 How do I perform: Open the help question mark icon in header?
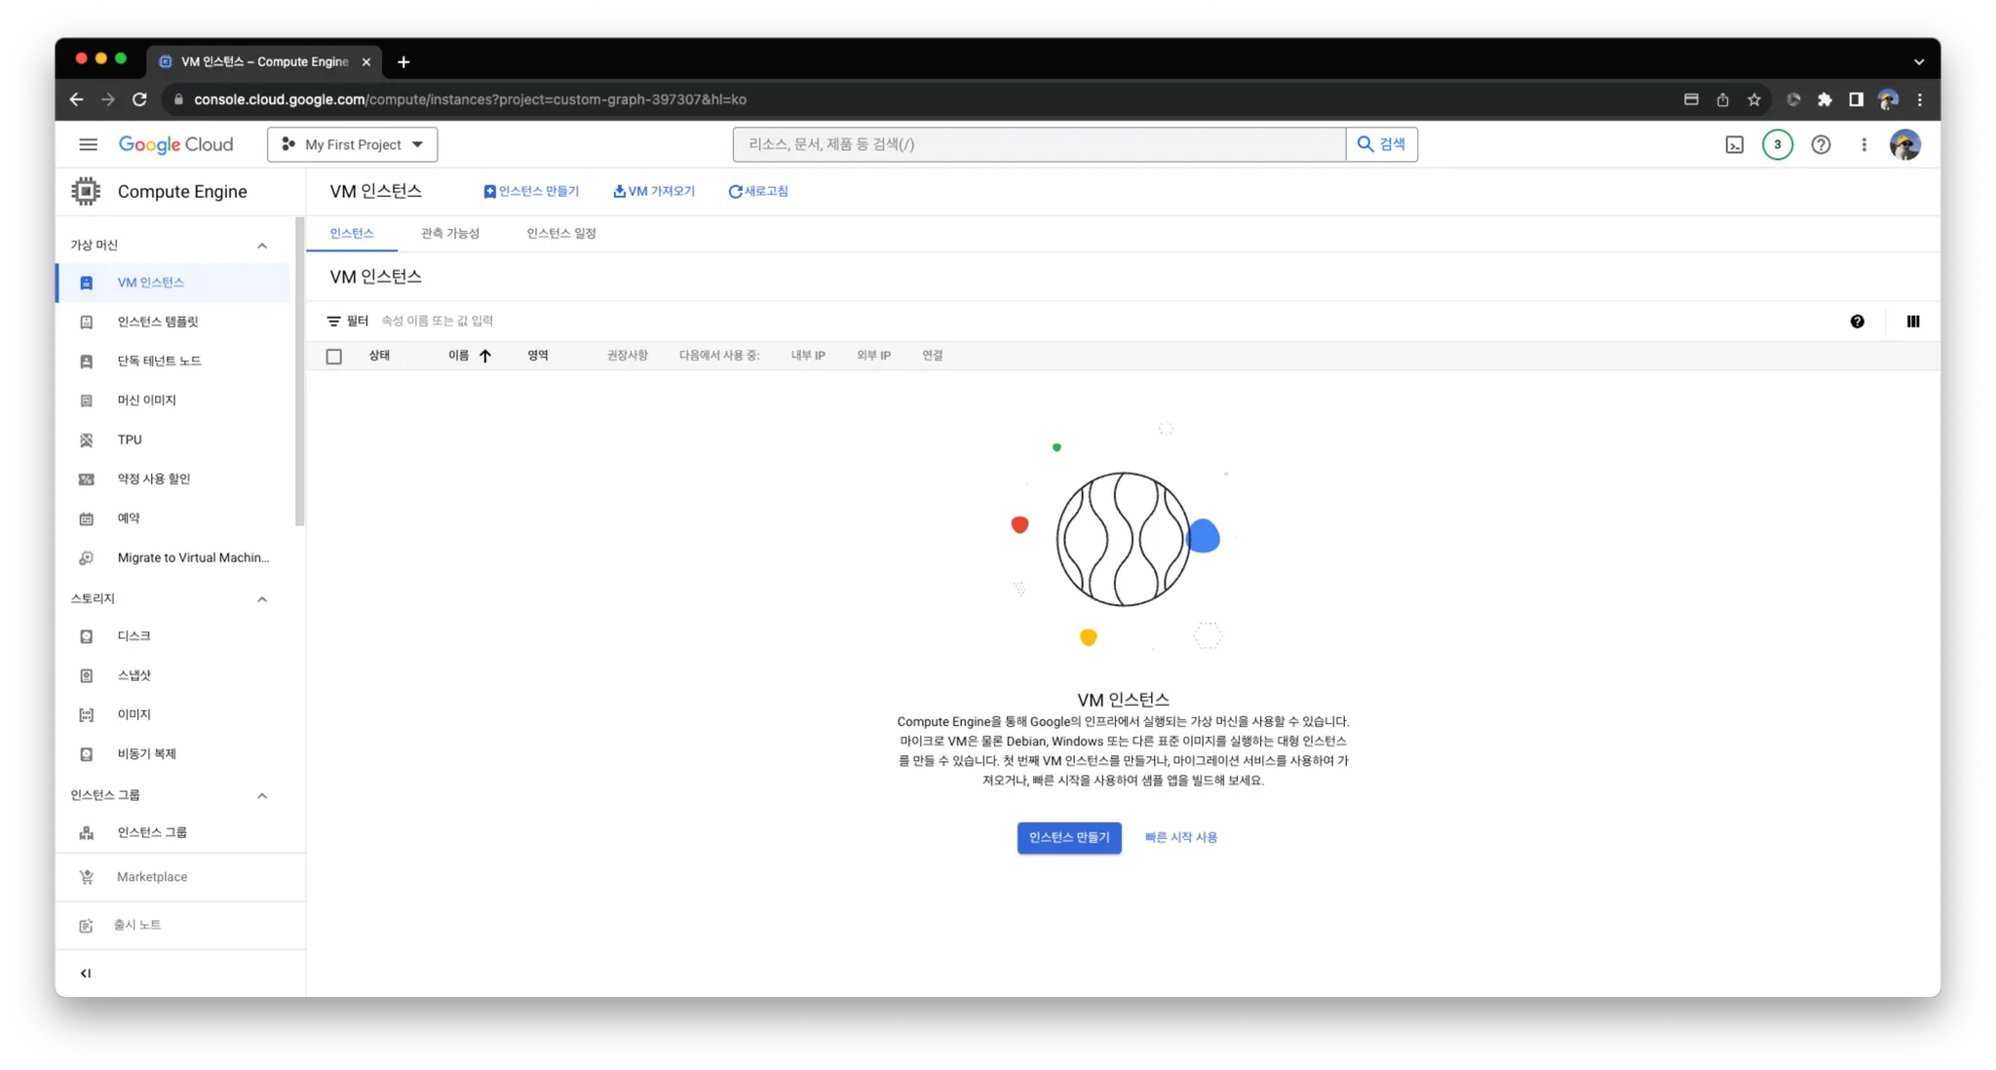point(1821,144)
